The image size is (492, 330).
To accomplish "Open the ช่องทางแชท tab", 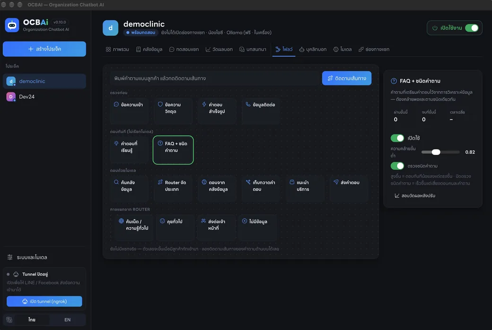I will click(374, 49).
